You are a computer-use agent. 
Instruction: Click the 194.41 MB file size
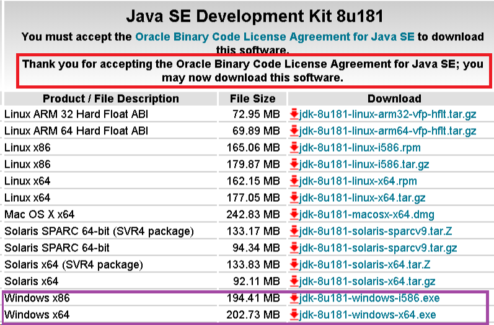[254, 298]
